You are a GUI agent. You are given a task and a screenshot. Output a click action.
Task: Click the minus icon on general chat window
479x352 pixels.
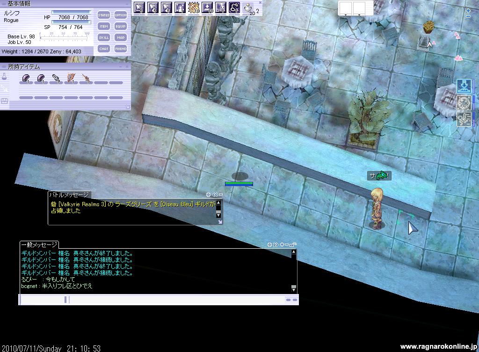287,244
